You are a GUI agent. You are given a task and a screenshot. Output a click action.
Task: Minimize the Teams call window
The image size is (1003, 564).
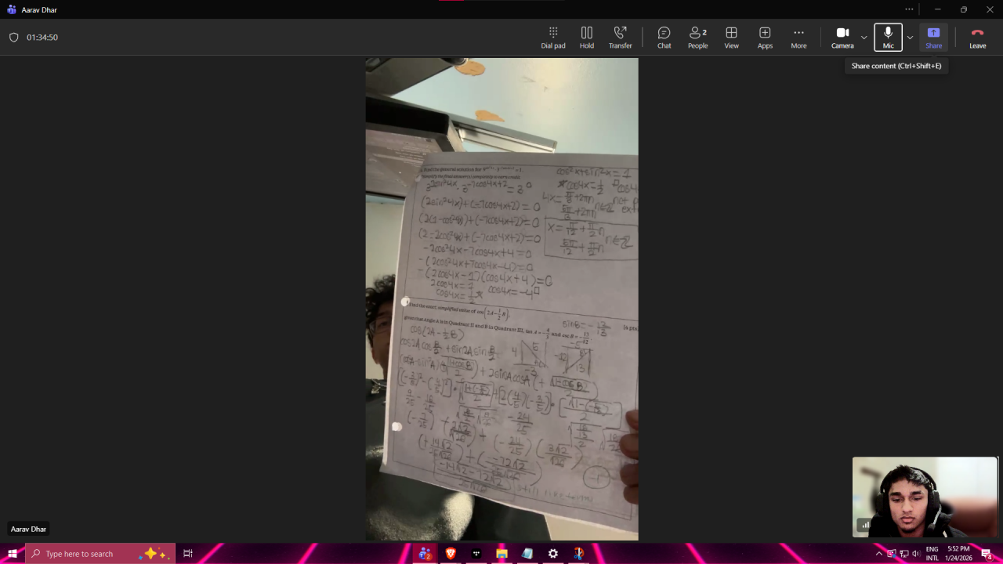pos(937,9)
